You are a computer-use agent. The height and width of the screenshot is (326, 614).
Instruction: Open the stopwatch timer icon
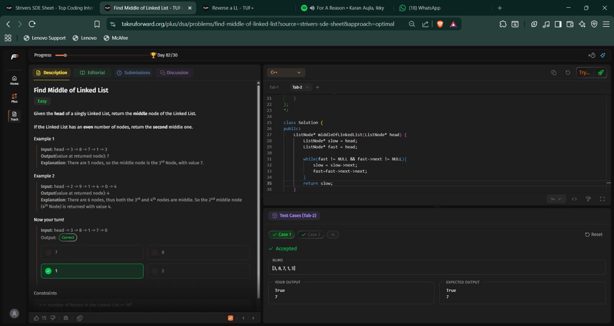[593, 55]
